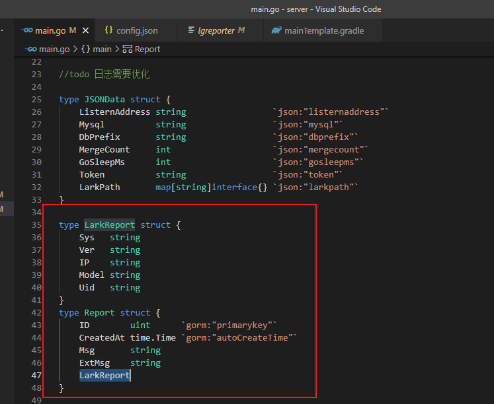Click line number 35 in the gutter
Image resolution: width=494 pixels, height=404 pixels.
point(36,225)
